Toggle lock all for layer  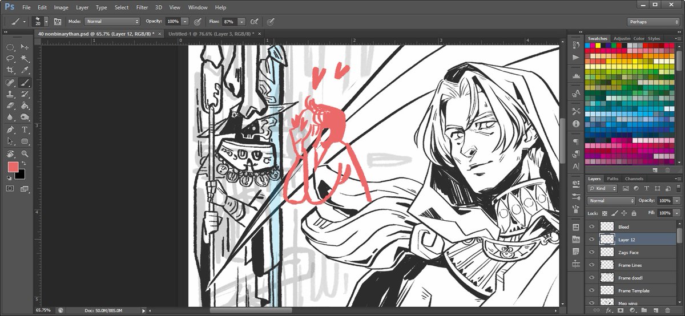[x=634, y=213]
